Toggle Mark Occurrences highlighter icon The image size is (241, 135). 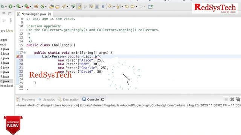(79, 7)
